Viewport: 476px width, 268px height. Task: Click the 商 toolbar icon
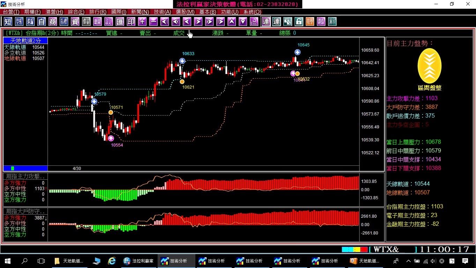point(53,22)
